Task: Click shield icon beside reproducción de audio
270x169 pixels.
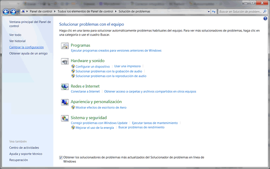Action: (73, 76)
